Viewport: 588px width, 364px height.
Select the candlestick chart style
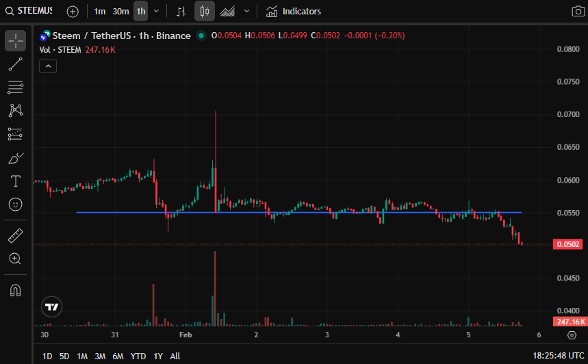coord(205,11)
